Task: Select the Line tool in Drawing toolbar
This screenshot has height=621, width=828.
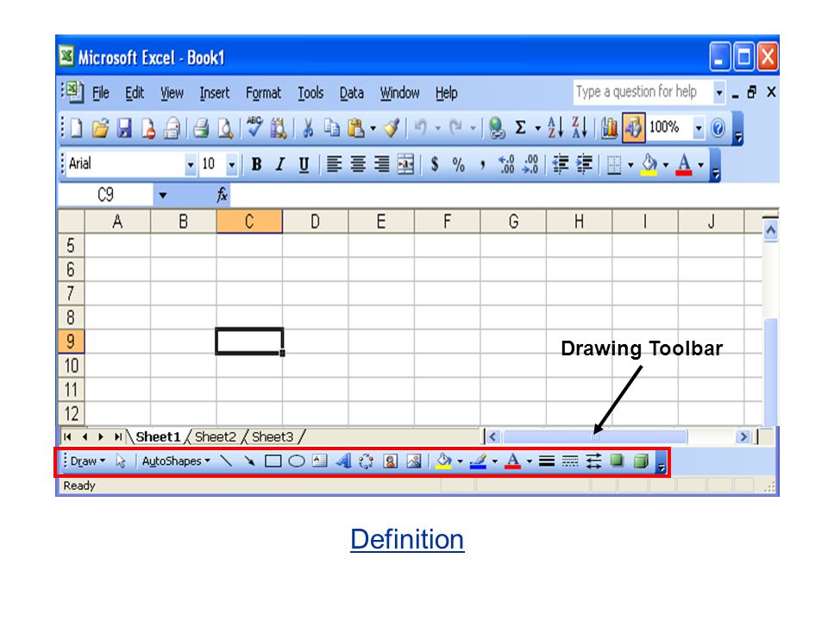Action: (x=226, y=461)
